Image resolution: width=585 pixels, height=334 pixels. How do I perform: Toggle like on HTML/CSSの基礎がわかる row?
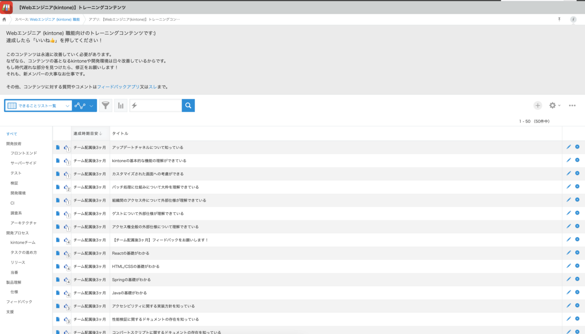[x=66, y=266]
